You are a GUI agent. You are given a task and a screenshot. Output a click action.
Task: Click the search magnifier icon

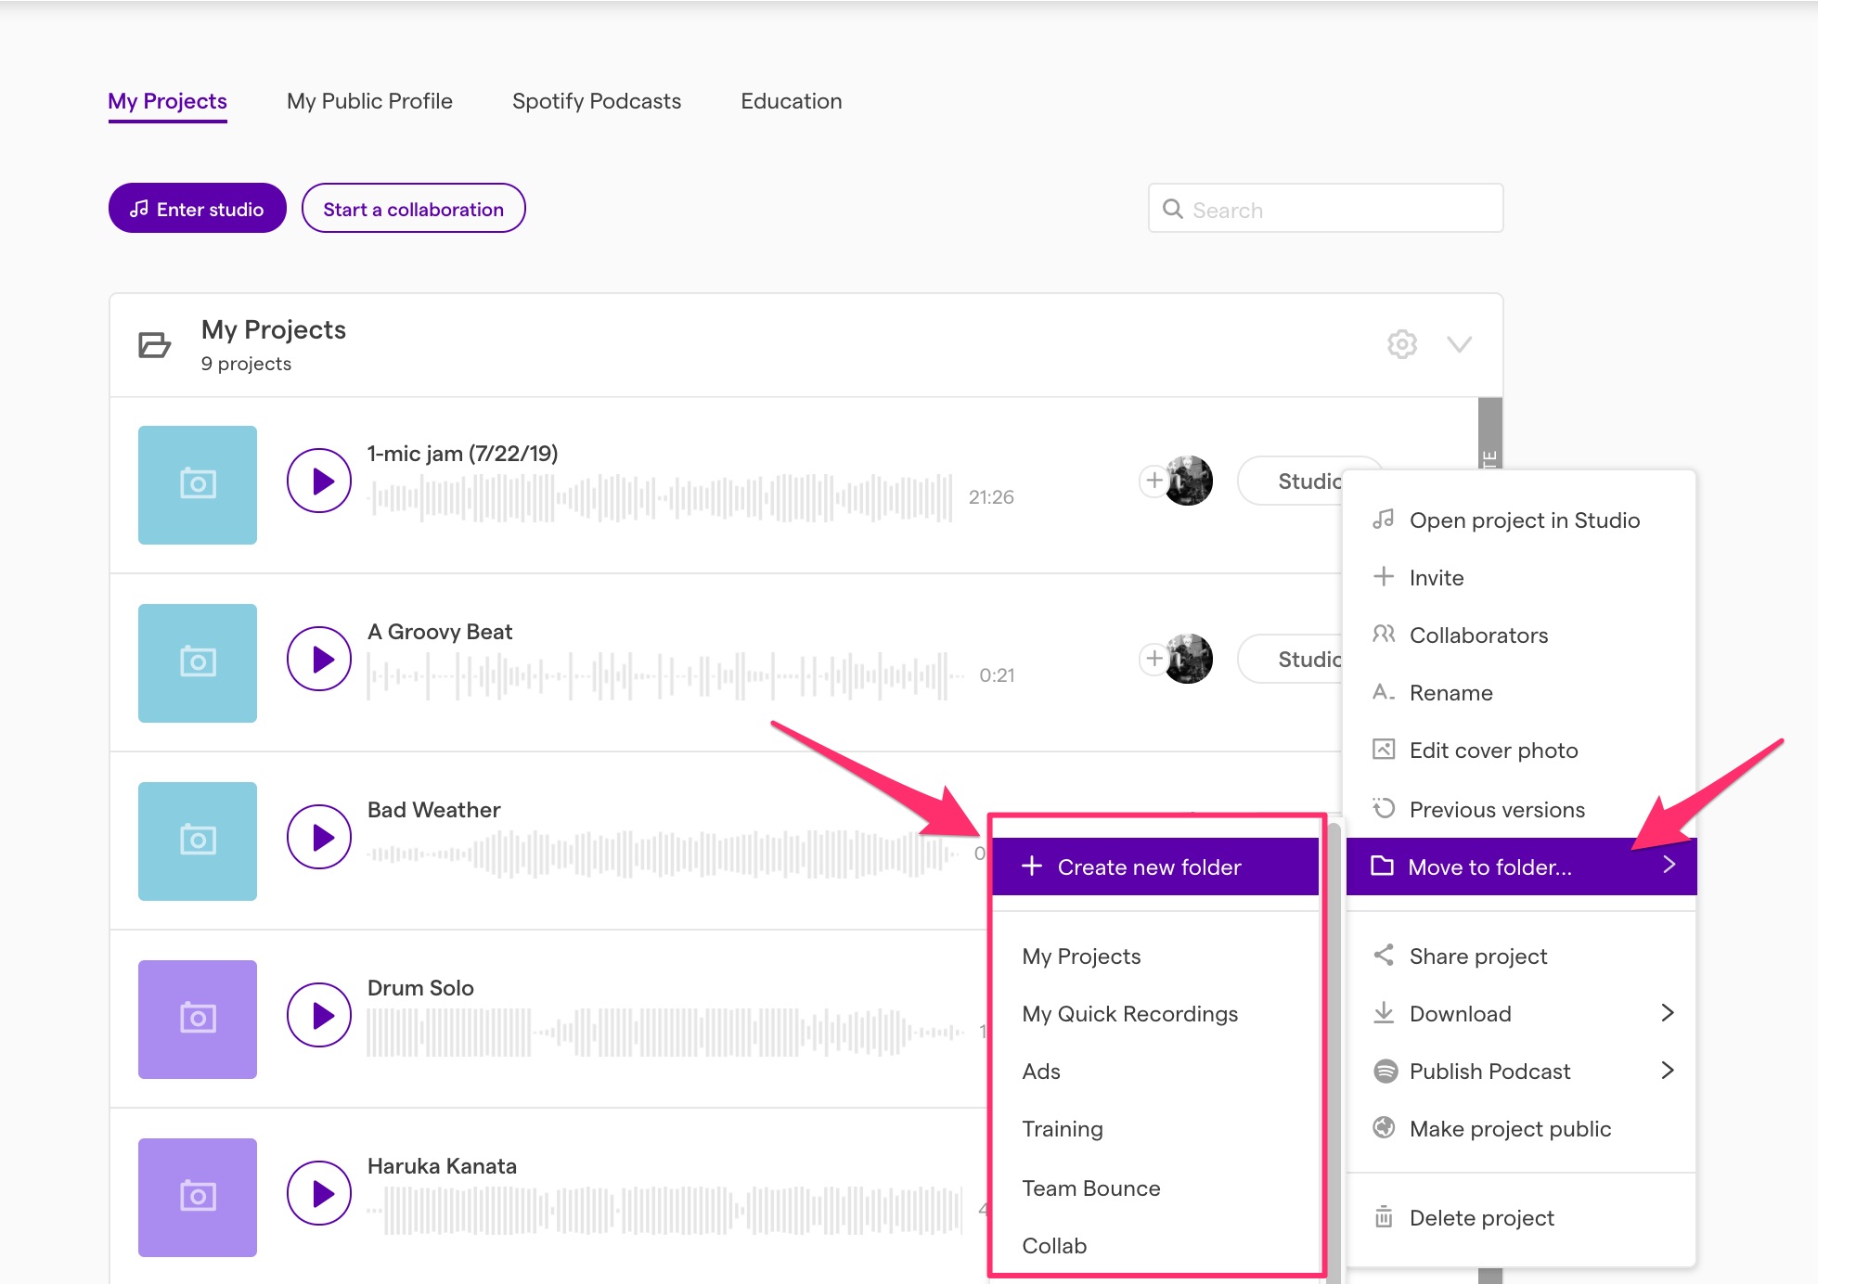coord(1174,209)
